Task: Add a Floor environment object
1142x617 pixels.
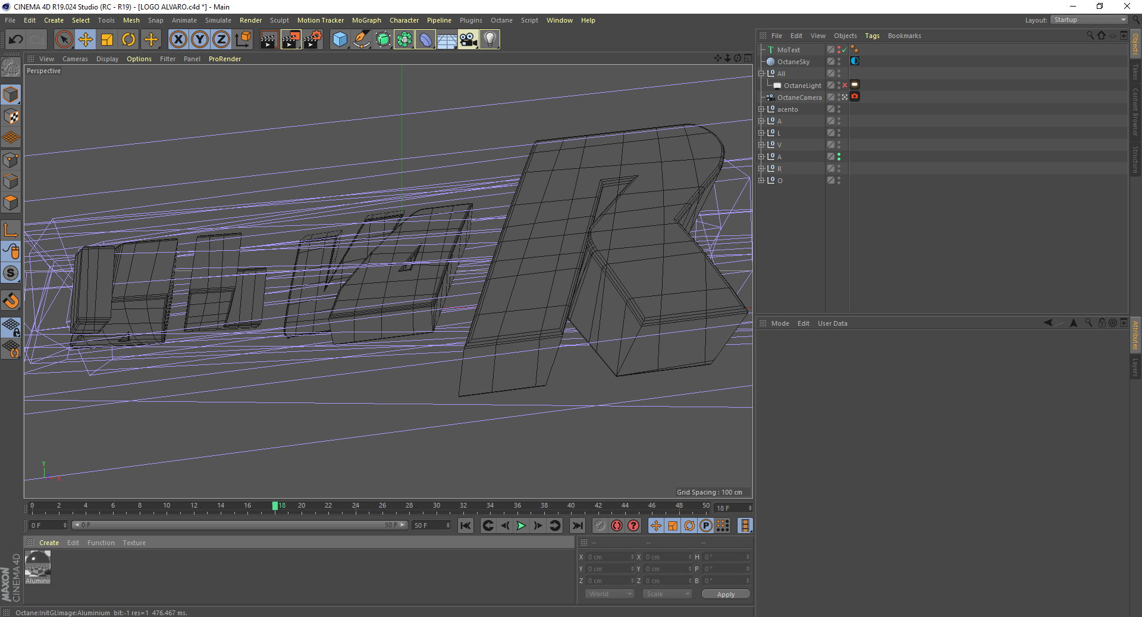Action: point(447,40)
